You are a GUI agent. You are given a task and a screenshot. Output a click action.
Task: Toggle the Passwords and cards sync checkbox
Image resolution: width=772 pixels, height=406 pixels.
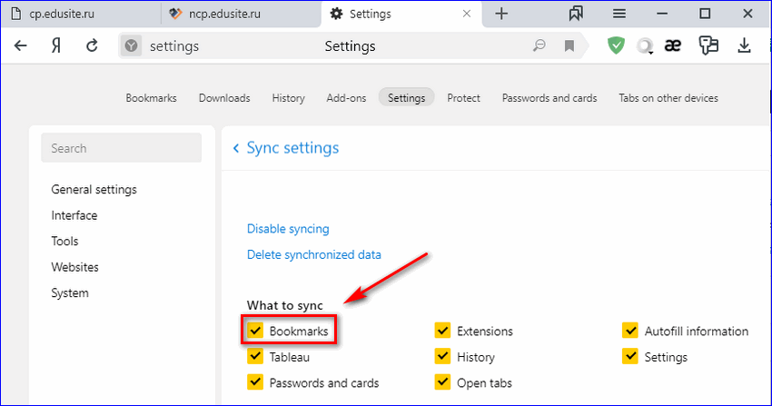tap(255, 382)
